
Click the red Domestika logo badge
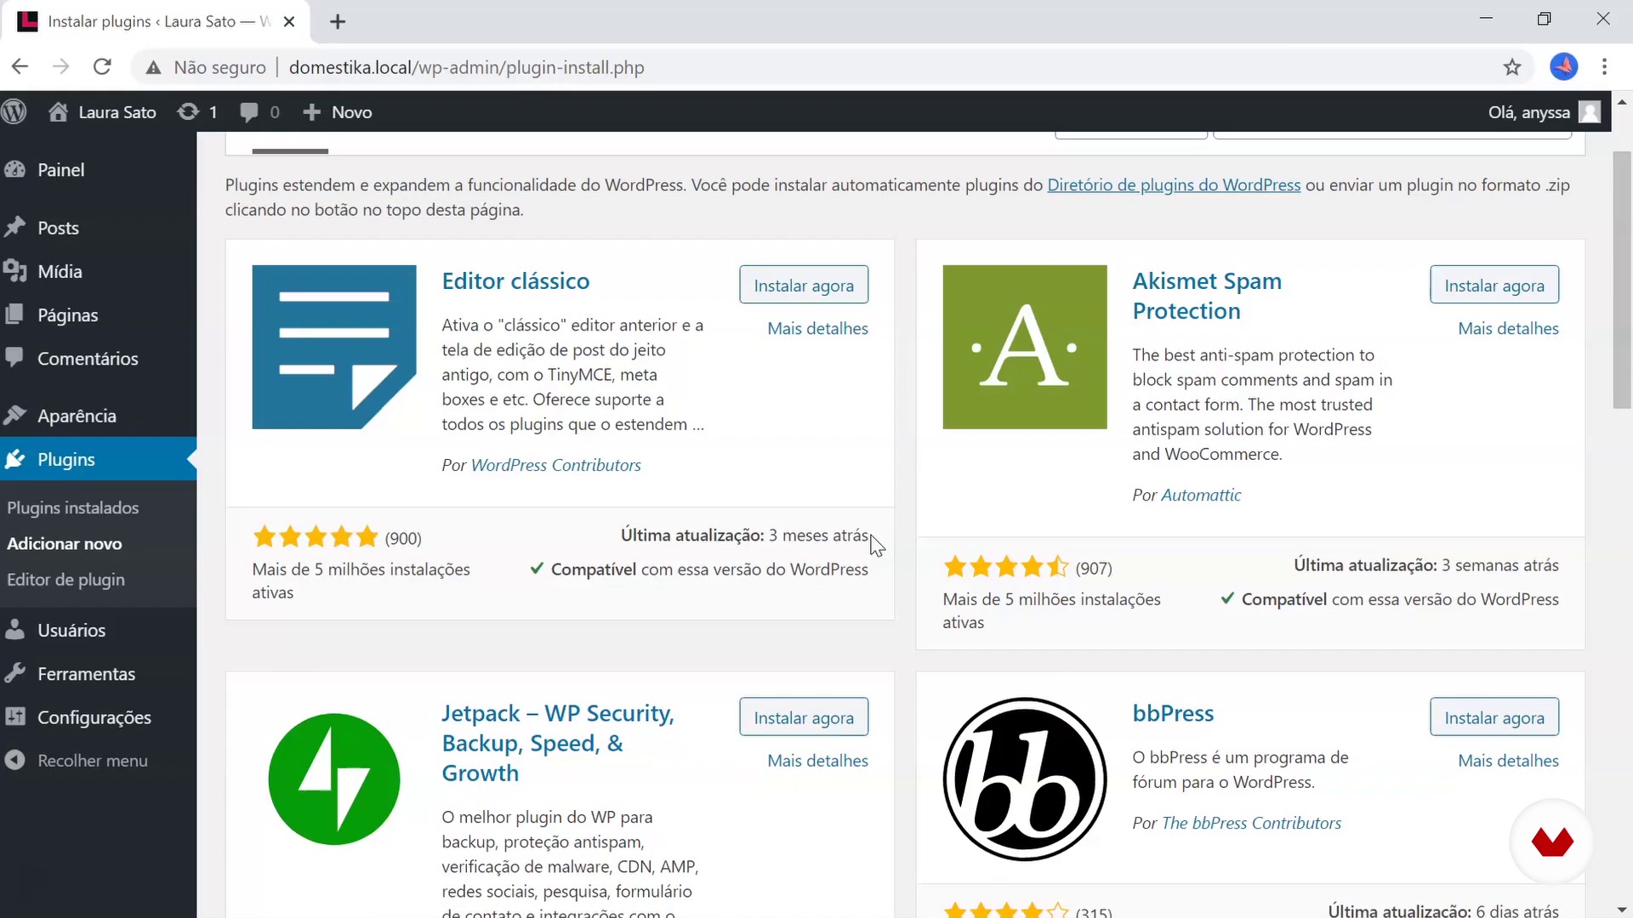[x=1552, y=841]
